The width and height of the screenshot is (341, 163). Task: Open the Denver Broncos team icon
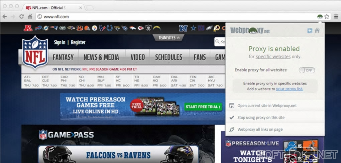133,28
